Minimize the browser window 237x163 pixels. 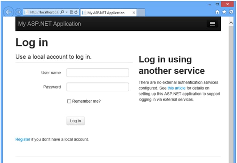(209, 5)
